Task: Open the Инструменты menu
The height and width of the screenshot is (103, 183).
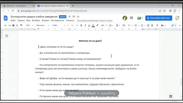Action: pyautogui.click(x=57, y=20)
